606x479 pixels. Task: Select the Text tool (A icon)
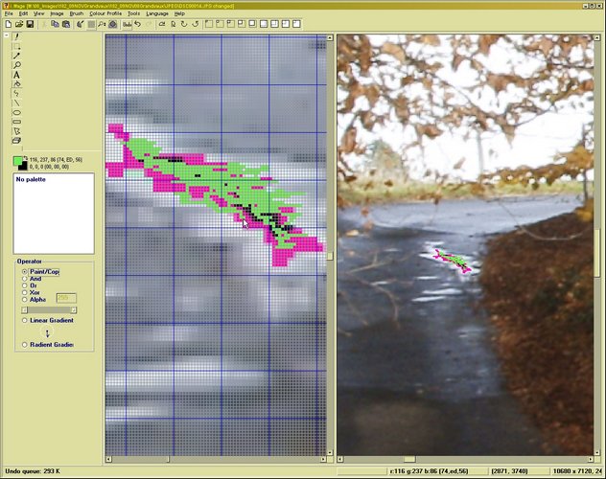tap(17, 75)
